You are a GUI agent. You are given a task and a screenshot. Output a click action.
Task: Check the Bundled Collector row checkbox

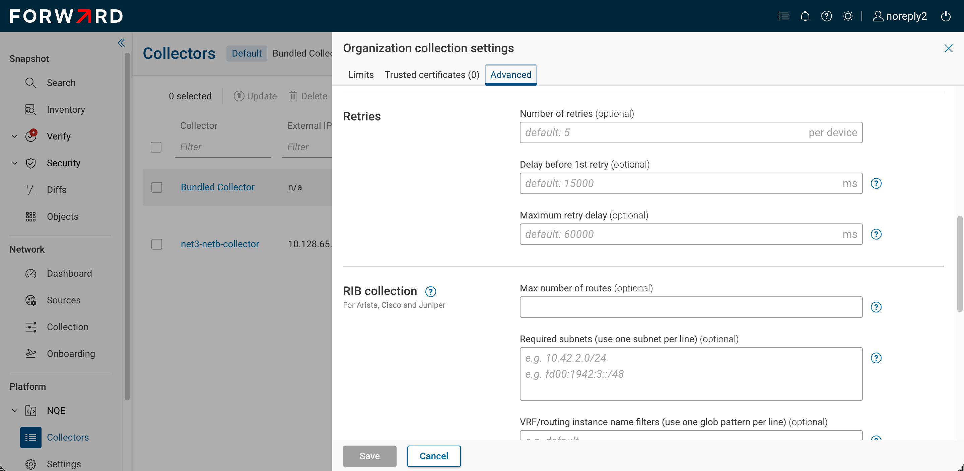156,187
